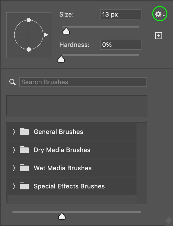Click the brush angle arrow handle

point(46,35)
